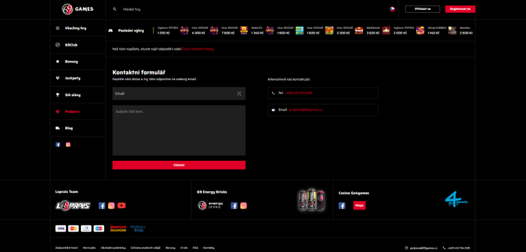Click the Loprais team logo
This screenshot has height=252, width=526.
73,205
